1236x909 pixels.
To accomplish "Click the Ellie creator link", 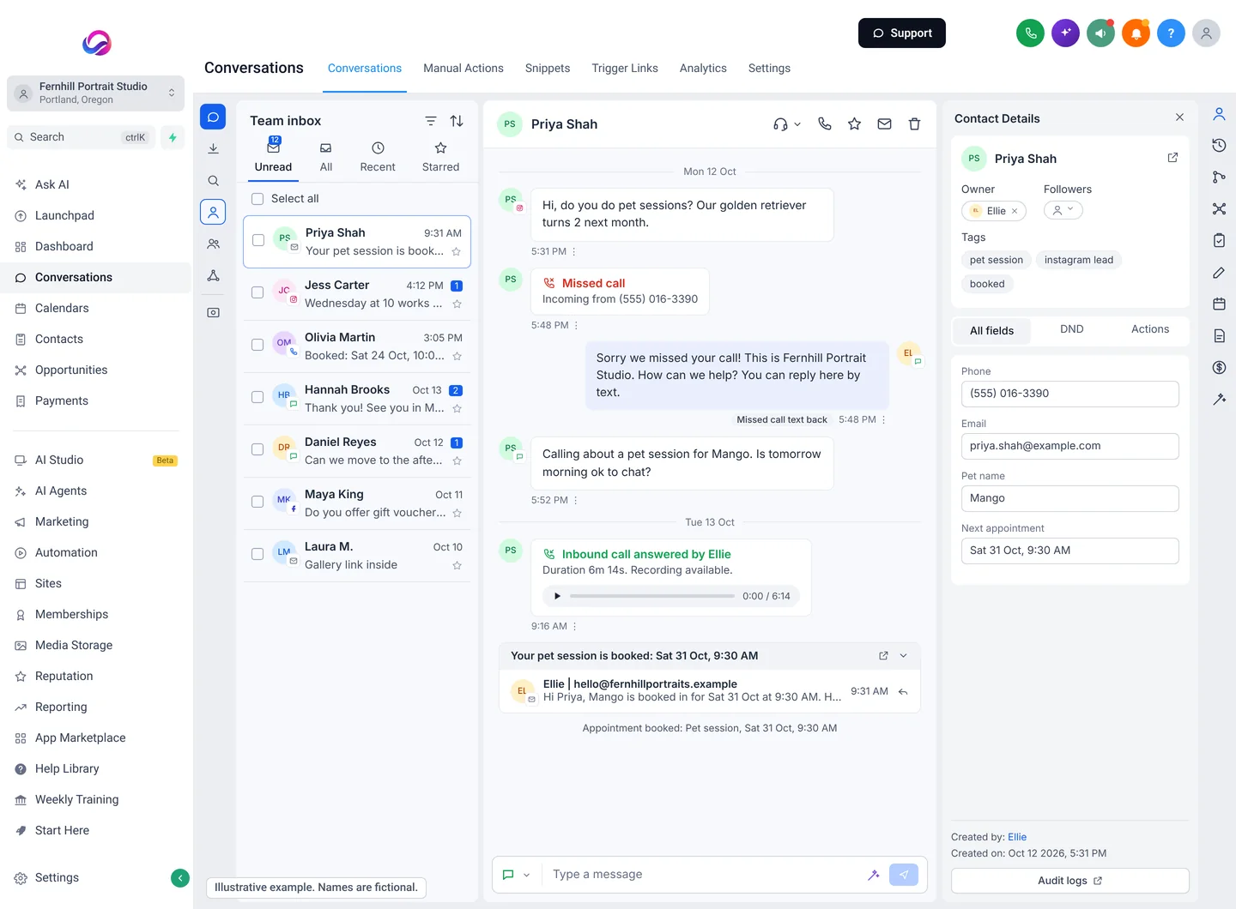I will coord(1017,837).
